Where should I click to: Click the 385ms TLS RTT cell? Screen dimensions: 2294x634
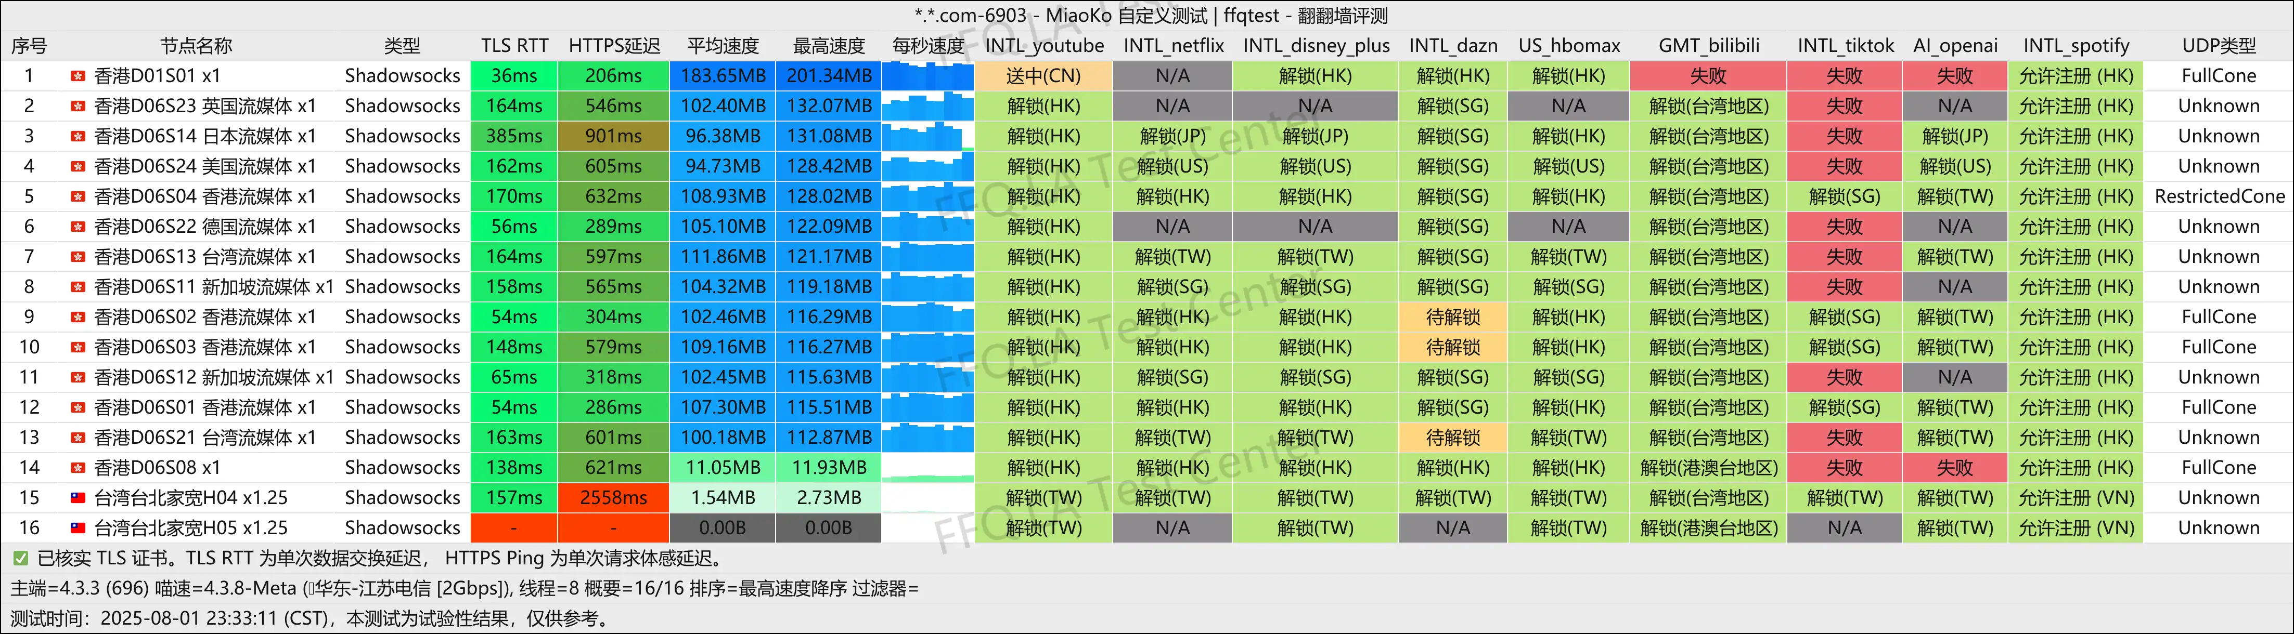[514, 137]
